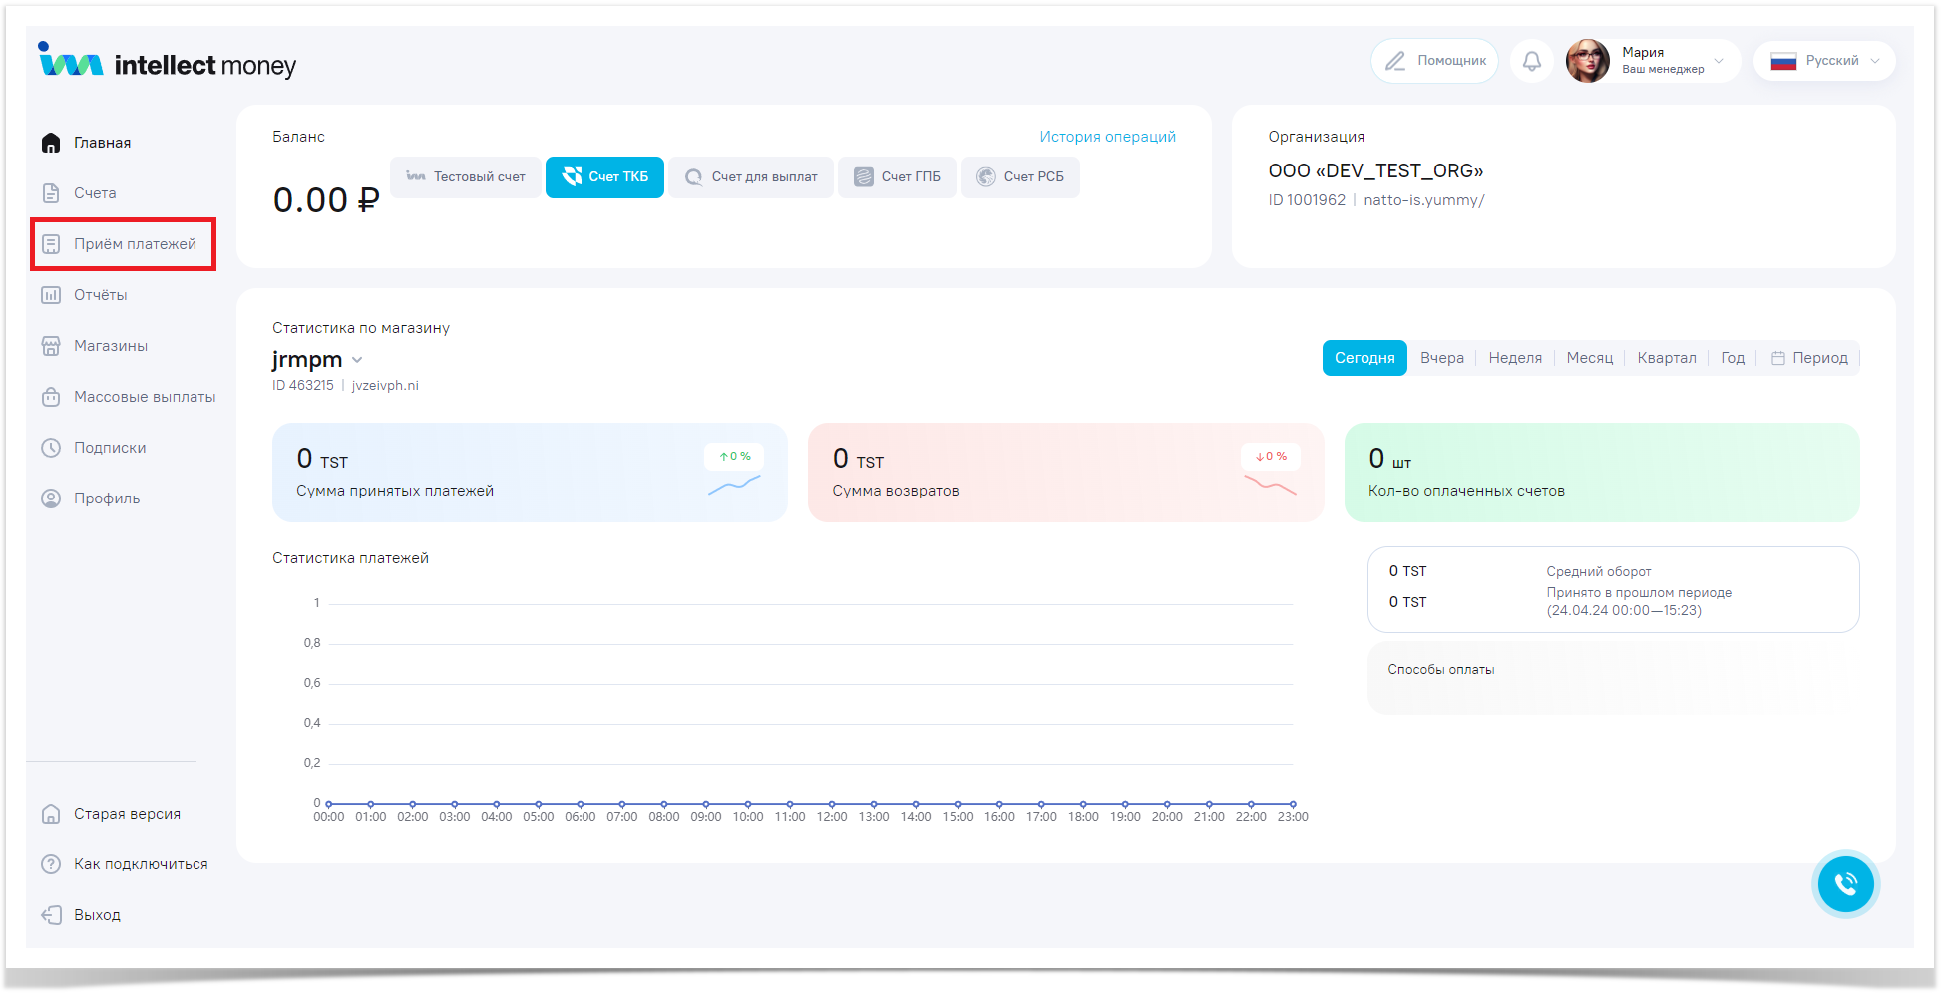Open Как подключиться help item
This screenshot has width=1948, height=997.
click(140, 864)
